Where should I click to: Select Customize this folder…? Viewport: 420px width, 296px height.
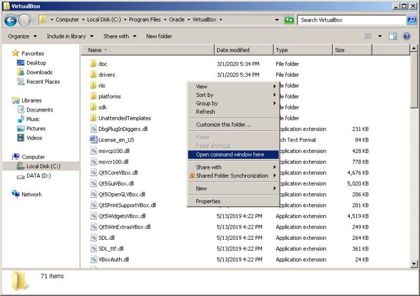(x=233, y=125)
